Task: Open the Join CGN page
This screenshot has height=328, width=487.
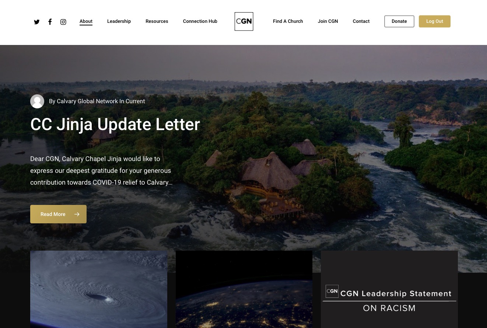Action: (x=328, y=21)
